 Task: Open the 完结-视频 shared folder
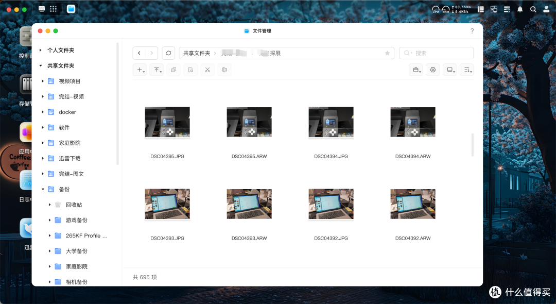coord(71,96)
